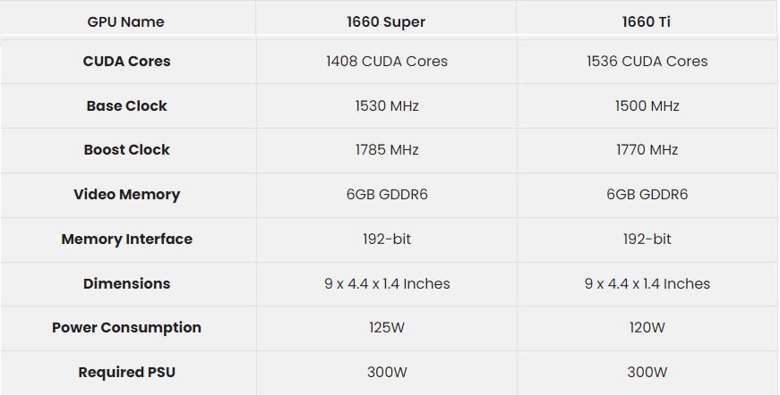Click the 1408 CUDA Cores cell
Image resolution: width=780 pixels, height=395 pixels.
387,62
